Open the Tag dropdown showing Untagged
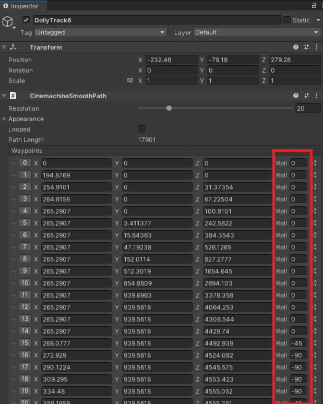This screenshot has width=323, height=404. coord(101,32)
